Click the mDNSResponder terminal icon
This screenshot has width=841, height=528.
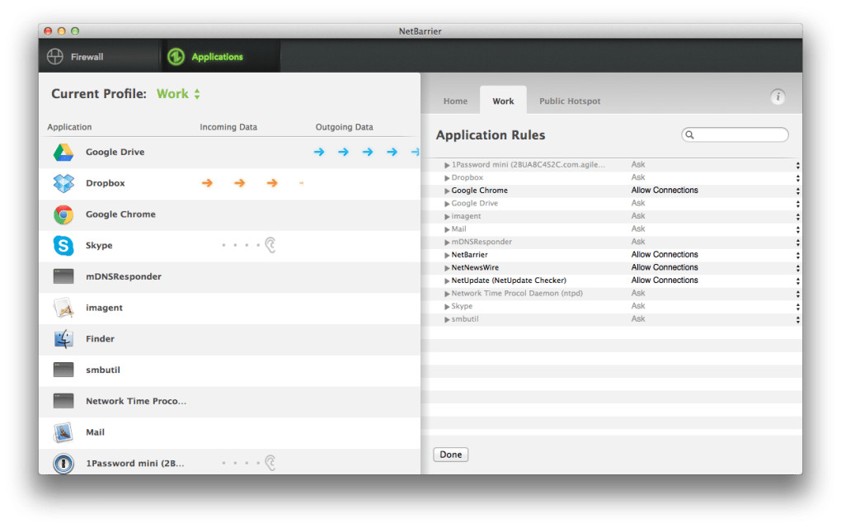click(63, 276)
